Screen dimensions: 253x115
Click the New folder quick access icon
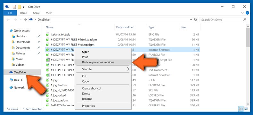[x=19, y=7]
